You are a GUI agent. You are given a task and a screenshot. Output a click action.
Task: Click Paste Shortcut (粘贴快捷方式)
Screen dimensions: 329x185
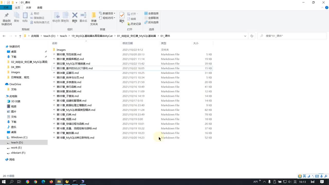(40, 22)
